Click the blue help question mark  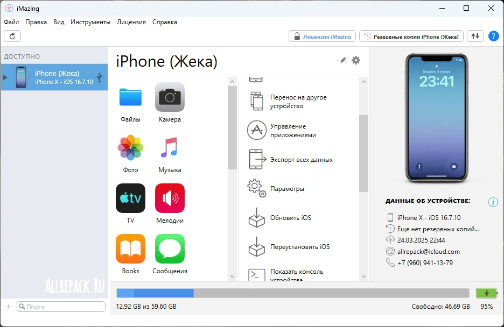coord(494,36)
